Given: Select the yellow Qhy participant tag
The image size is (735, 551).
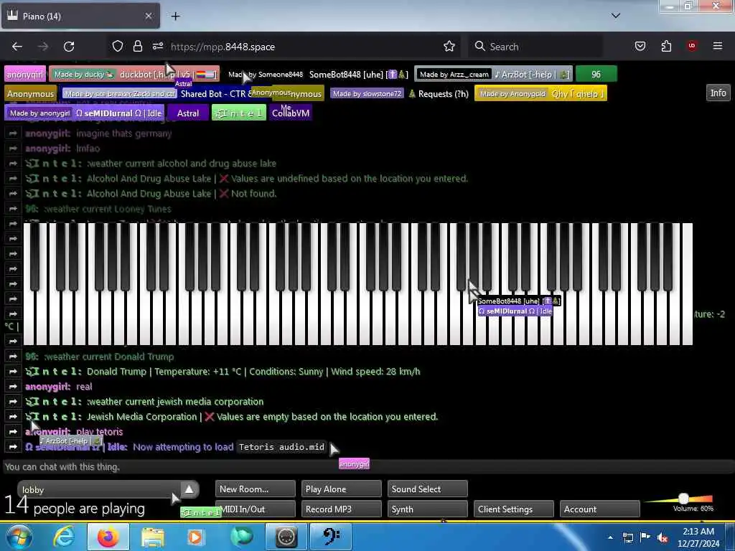Looking at the screenshot, I should [540, 94].
